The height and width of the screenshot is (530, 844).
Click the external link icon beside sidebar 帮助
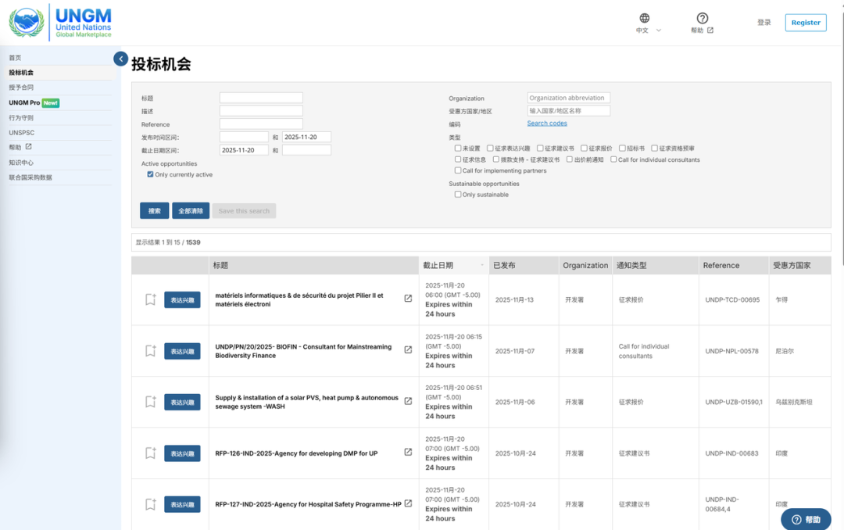pos(28,147)
